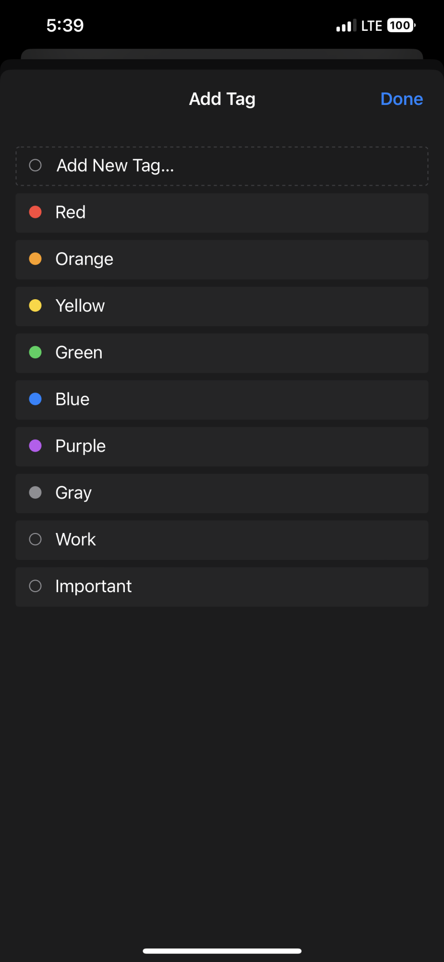Tap the home indicator bar
The height and width of the screenshot is (962, 444).
222,951
